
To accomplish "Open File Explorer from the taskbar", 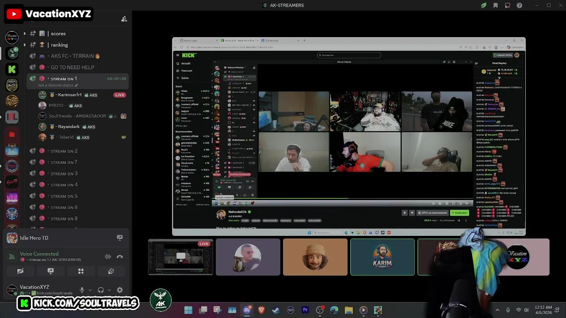I will [x=349, y=310].
